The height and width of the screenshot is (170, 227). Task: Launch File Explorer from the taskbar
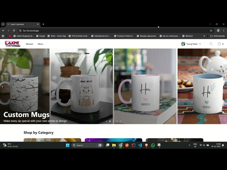point(114,145)
